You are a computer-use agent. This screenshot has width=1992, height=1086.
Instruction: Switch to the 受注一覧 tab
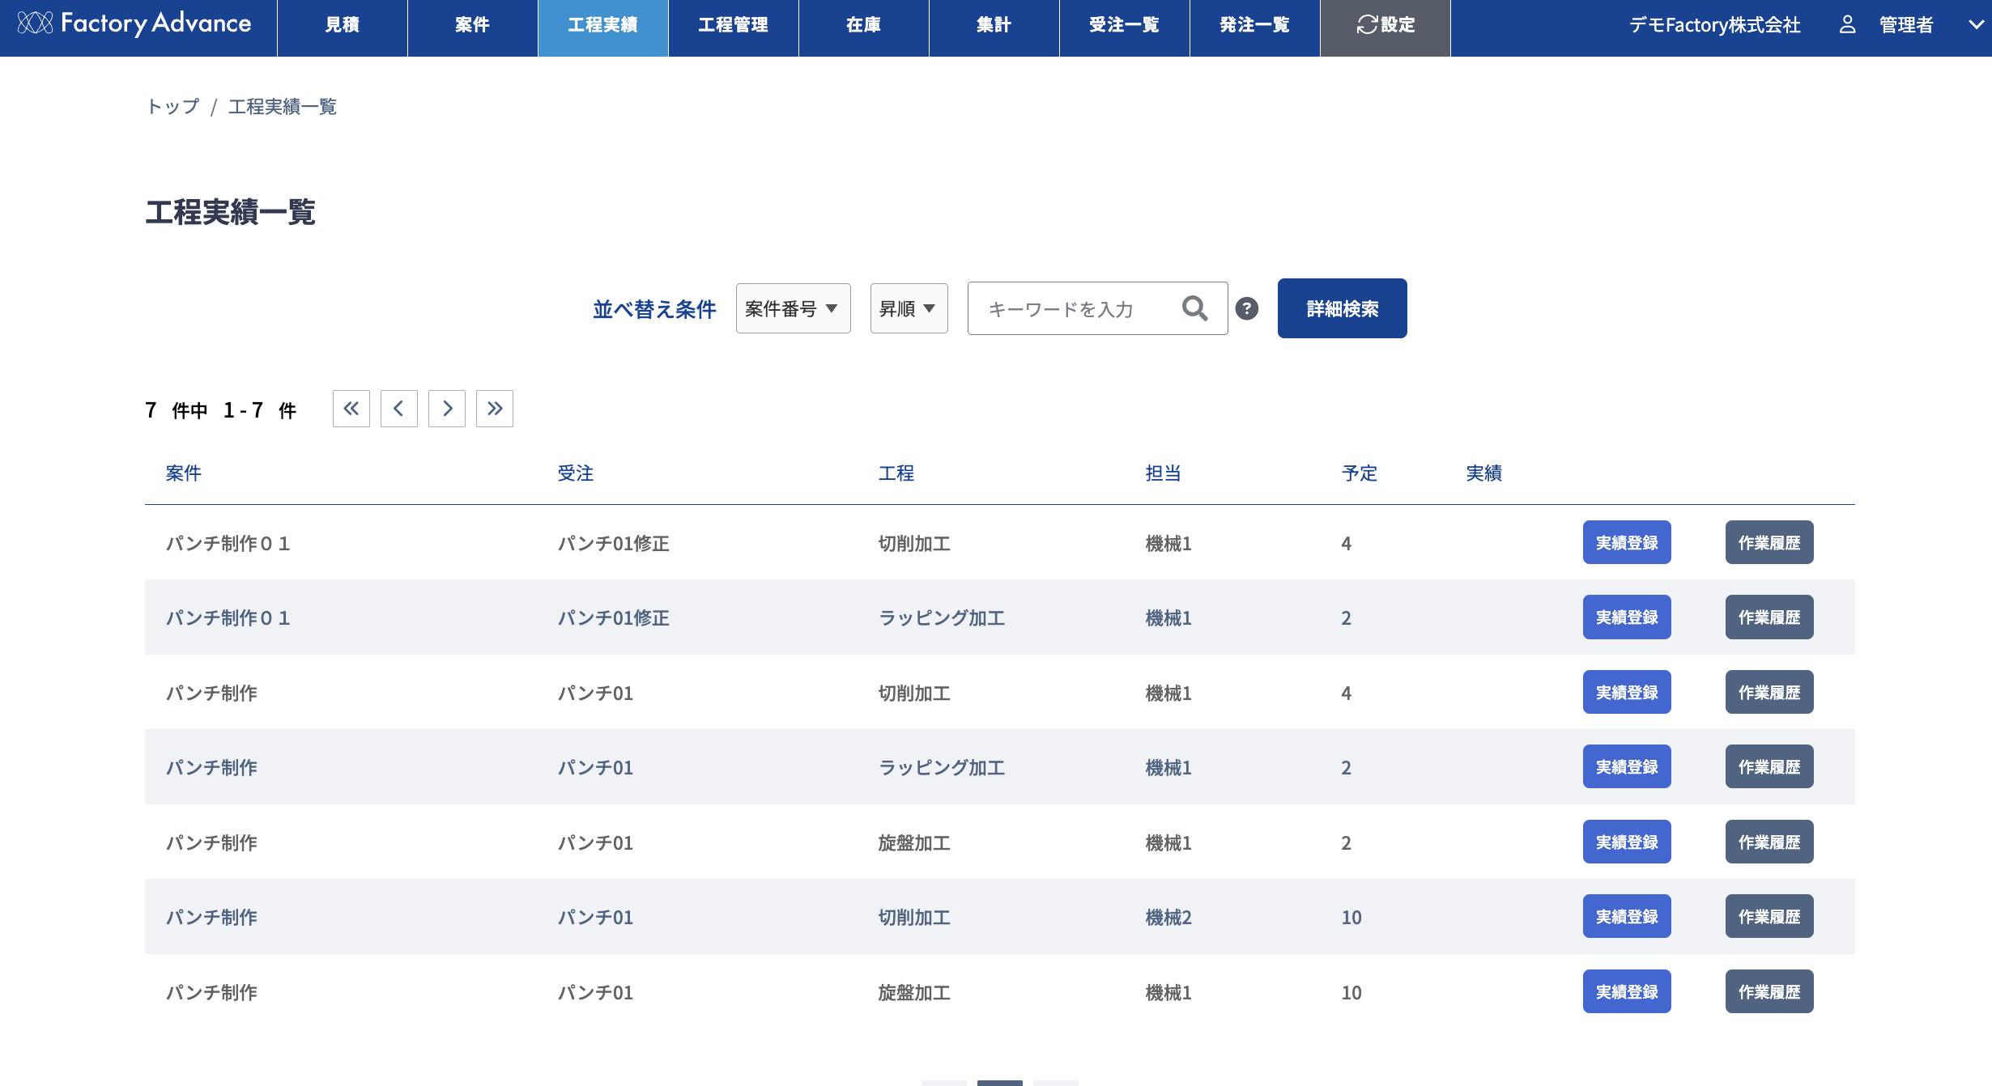point(1124,25)
